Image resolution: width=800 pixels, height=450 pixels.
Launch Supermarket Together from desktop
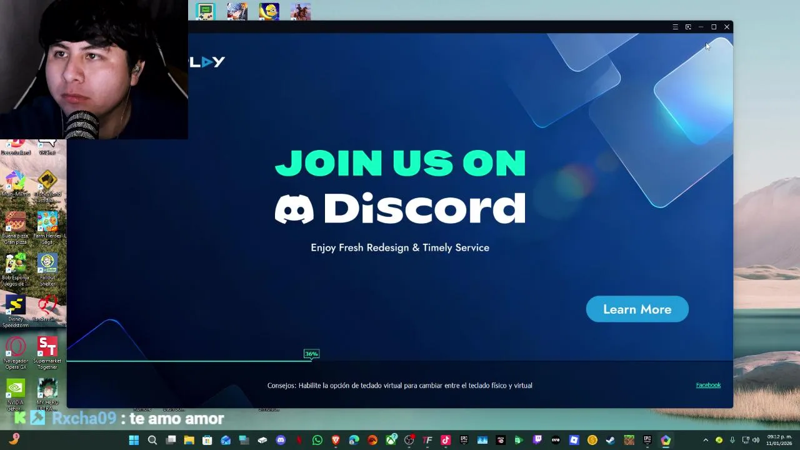click(x=47, y=353)
